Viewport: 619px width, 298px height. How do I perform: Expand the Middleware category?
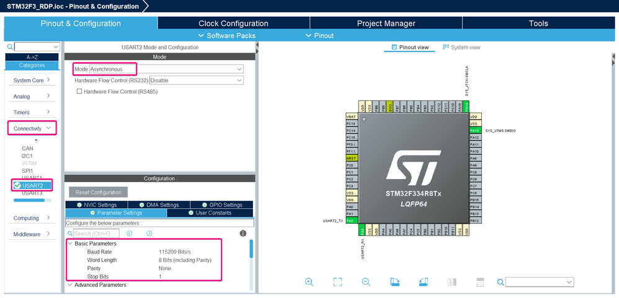(32, 234)
